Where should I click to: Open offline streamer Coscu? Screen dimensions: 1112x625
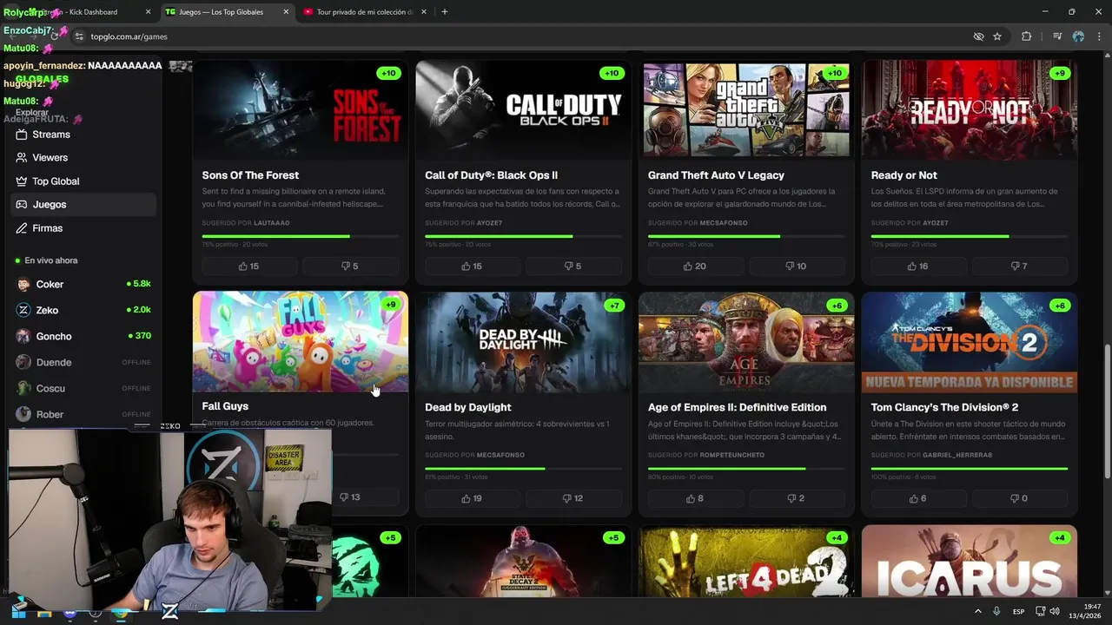click(x=83, y=388)
